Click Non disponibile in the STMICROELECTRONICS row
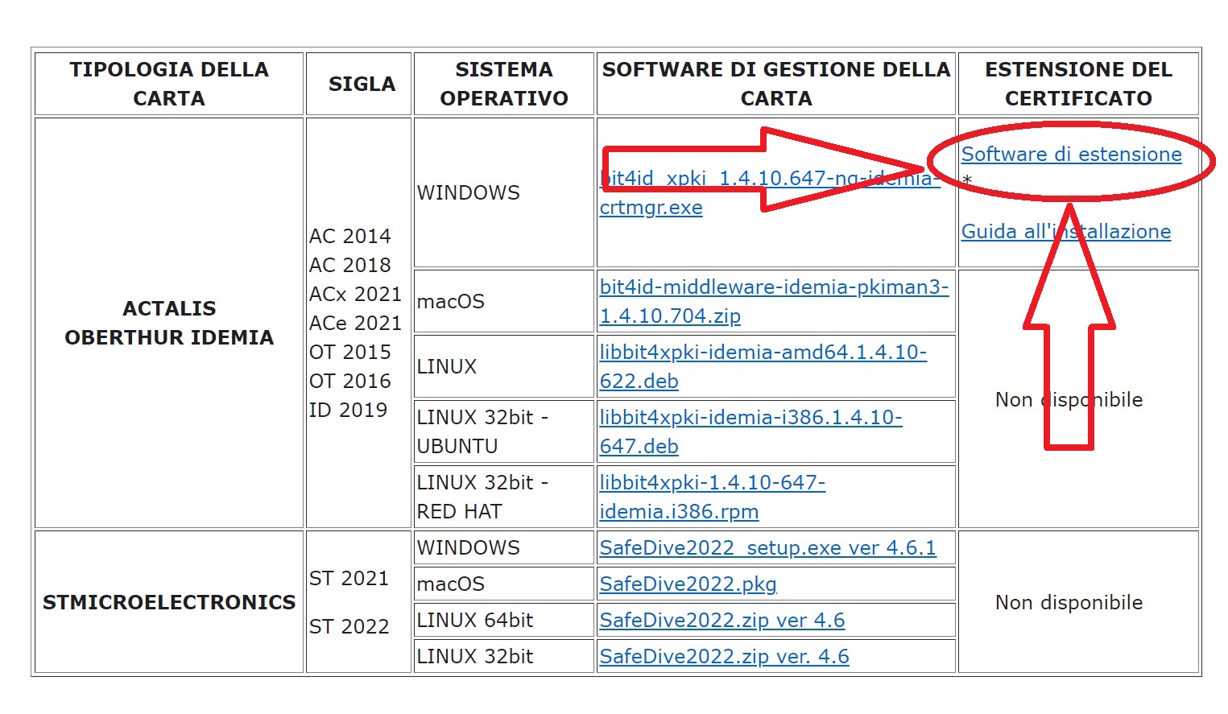 click(x=1069, y=602)
